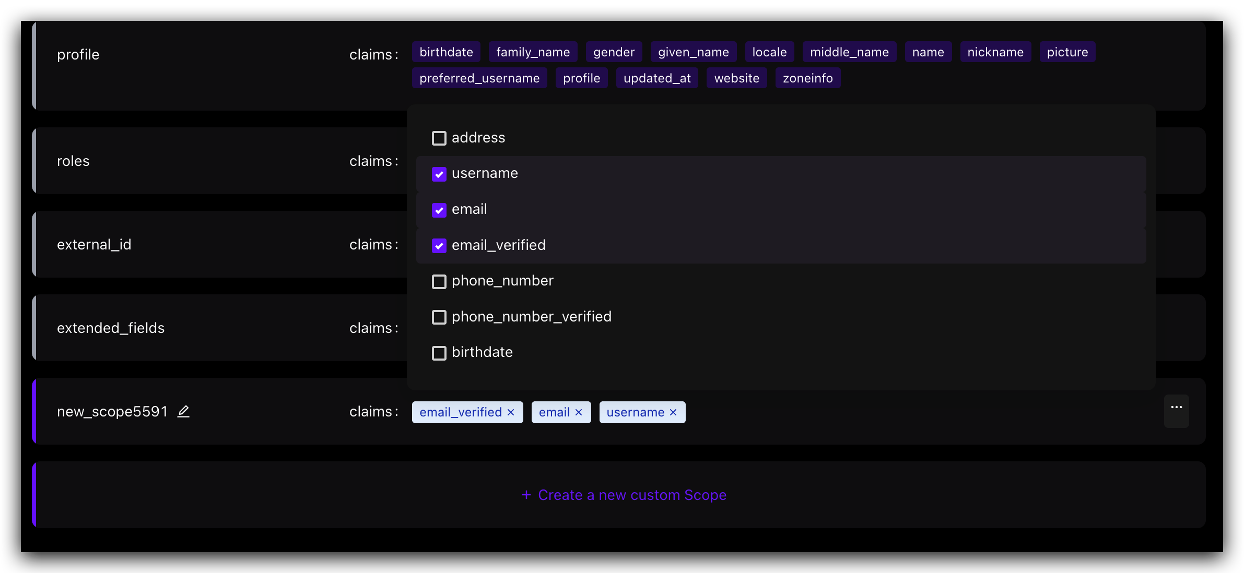Click the middle_name claim tag

click(x=849, y=52)
